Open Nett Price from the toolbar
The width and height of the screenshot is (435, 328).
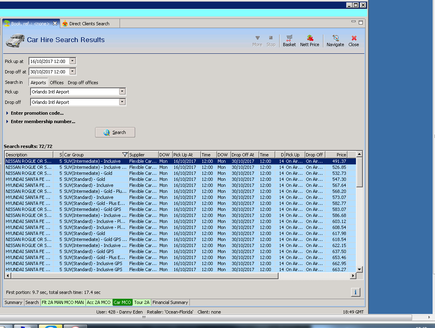coord(309,40)
